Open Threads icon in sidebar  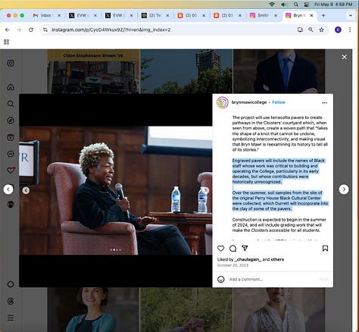pos(11,301)
